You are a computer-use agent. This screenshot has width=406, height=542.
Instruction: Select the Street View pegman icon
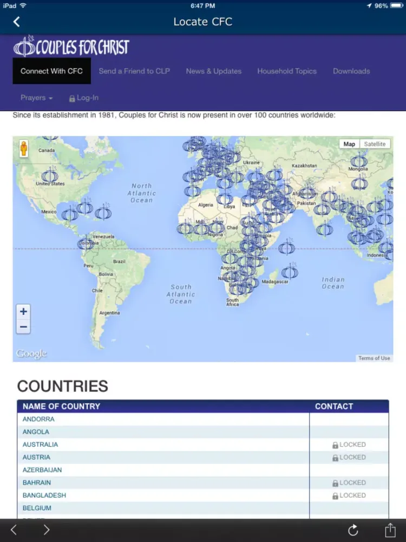point(23,149)
